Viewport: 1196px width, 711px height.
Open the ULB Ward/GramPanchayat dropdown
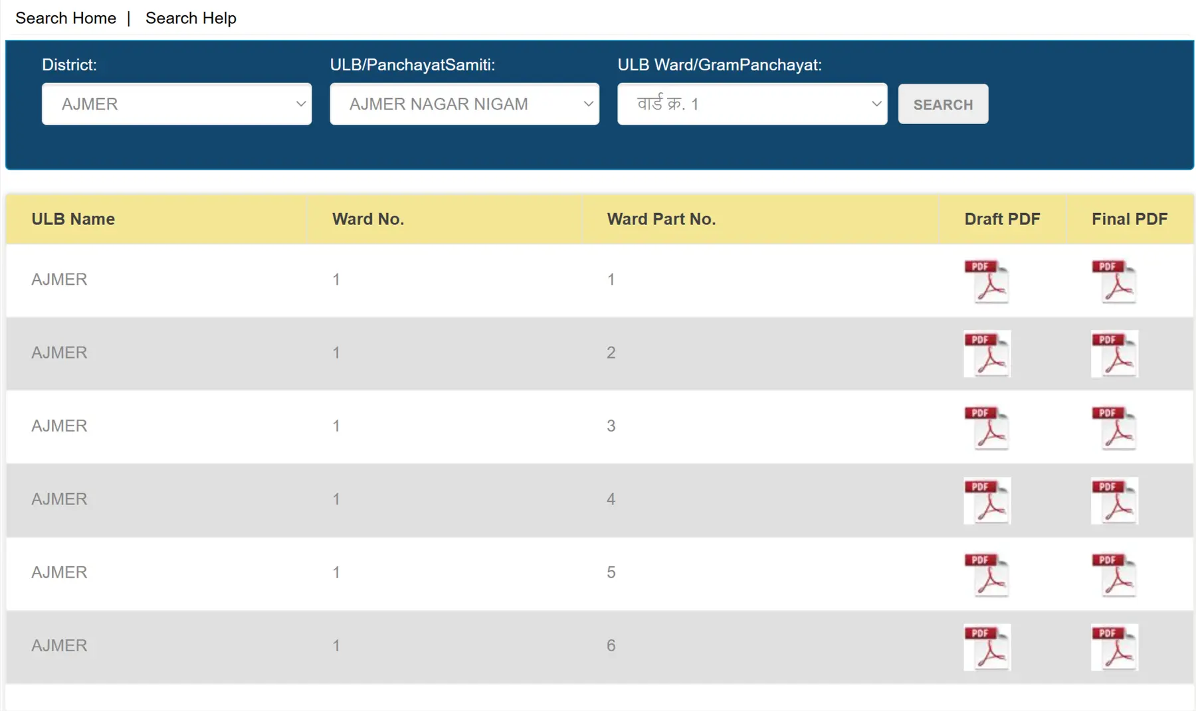(x=752, y=104)
